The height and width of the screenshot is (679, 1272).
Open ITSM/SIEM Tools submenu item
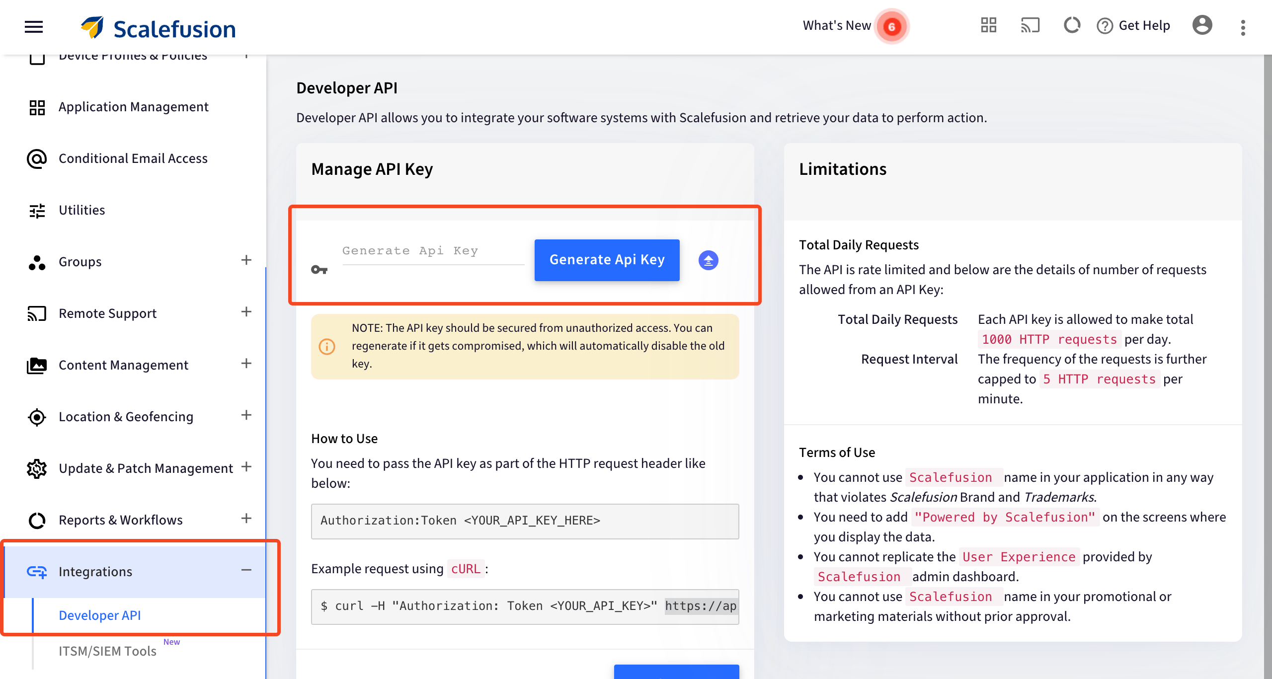[107, 651]
